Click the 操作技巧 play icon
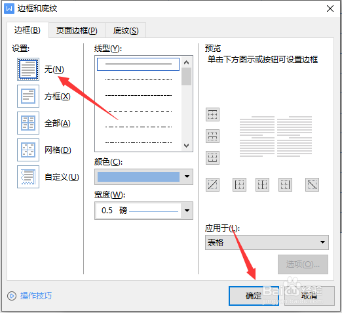The width and height of the screenshot is (342, 313). [x=12, y=296]
